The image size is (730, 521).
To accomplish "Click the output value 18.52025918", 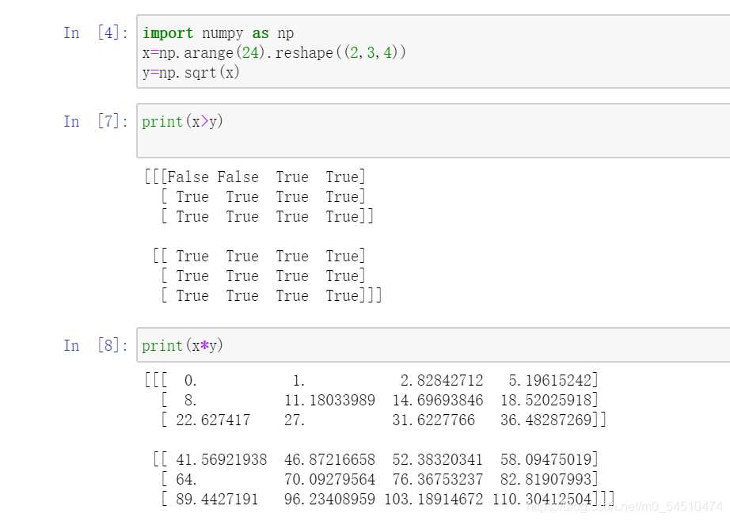I will tap(546, 401).
